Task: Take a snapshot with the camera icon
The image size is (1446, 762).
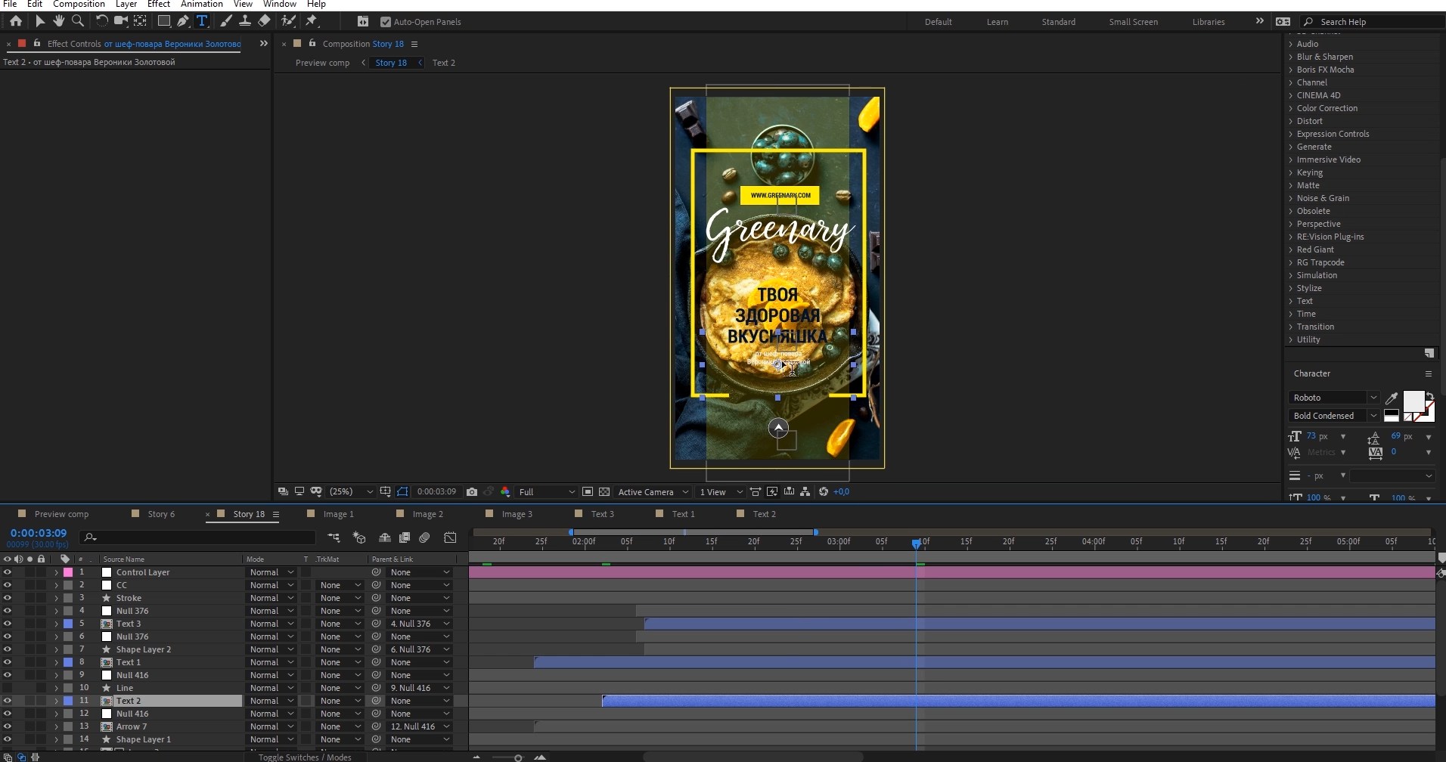Action: coord(472,491)
